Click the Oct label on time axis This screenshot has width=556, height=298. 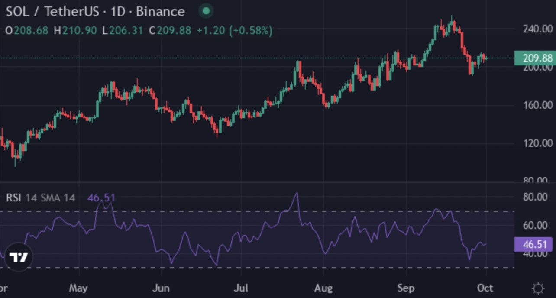485,288
